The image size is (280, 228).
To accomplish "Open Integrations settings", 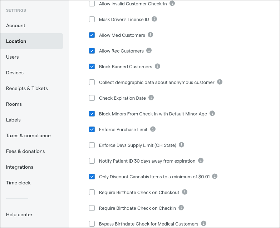I will pos(20,167).
